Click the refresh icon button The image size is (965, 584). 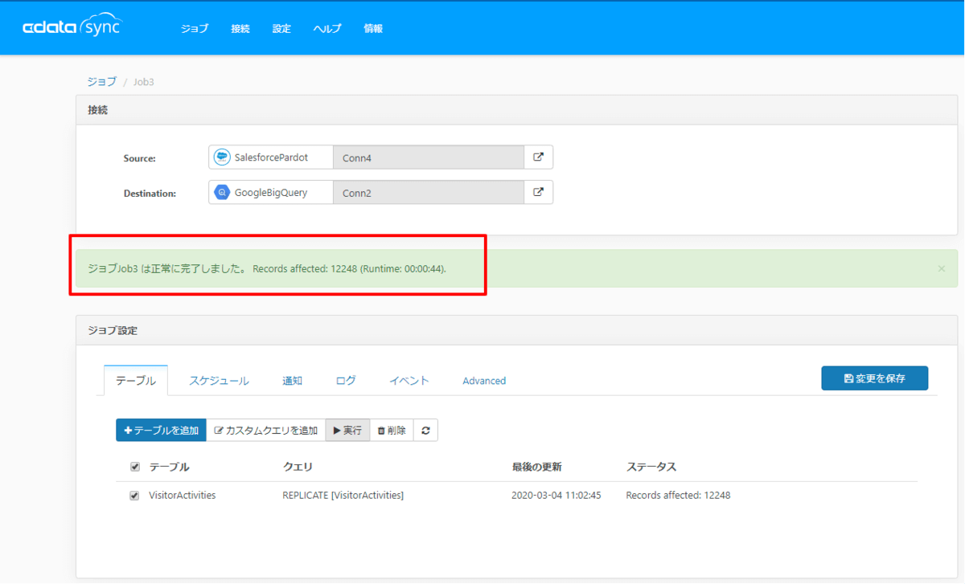coord(425,431)
